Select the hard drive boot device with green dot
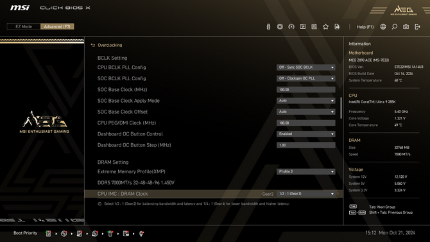The width and height of the screenshot is (430, 242). tap(48, 234)
